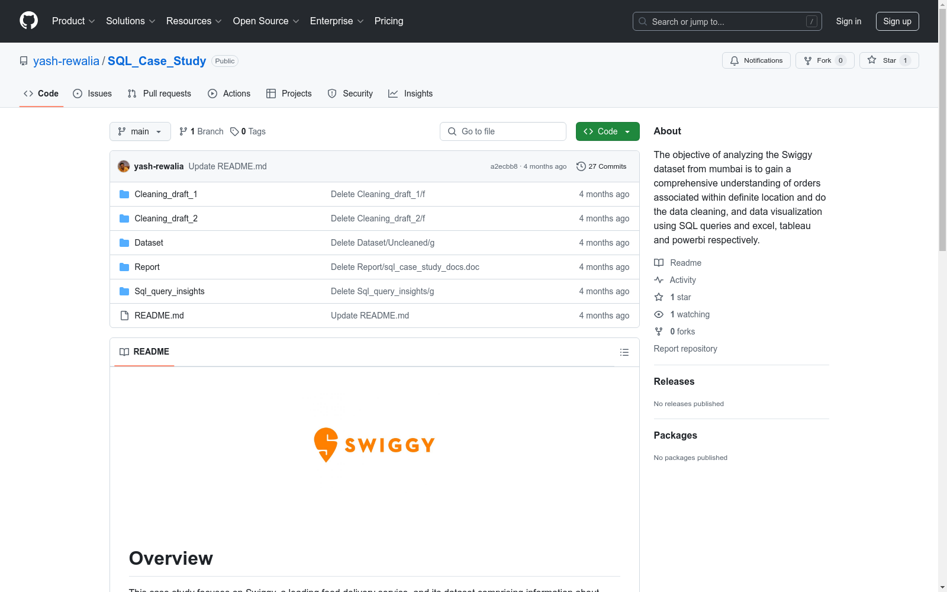Click the Sign up button
Viewport: 947px width, 592px height.
[897, 21]
